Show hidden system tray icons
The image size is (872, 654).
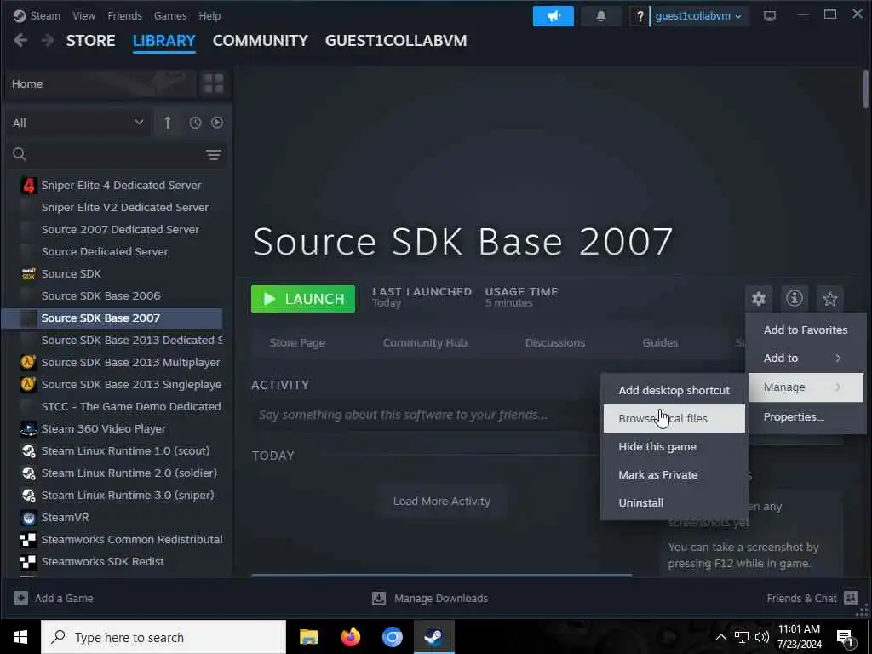[720, 637]
